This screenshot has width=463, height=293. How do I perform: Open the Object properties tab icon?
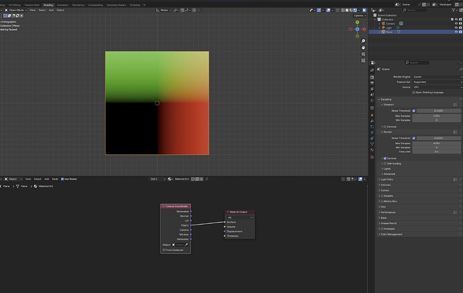[x=372, y=115]
